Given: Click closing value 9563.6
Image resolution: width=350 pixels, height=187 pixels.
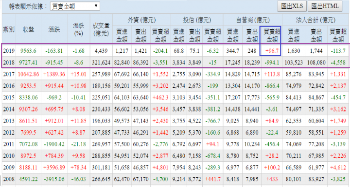Looking at the screenshot, I should [x=28, y=51].
